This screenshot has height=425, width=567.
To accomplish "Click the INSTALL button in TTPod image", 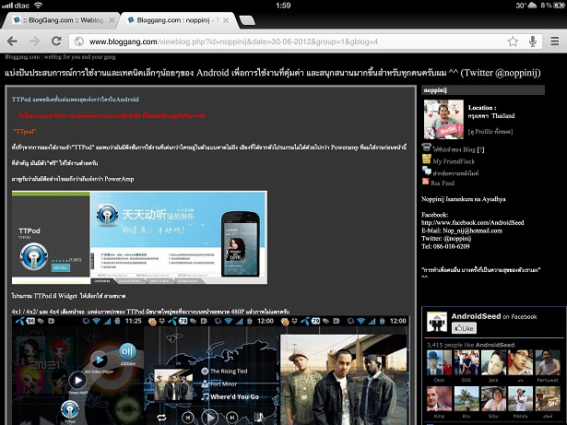I will (x=61, y=267).
